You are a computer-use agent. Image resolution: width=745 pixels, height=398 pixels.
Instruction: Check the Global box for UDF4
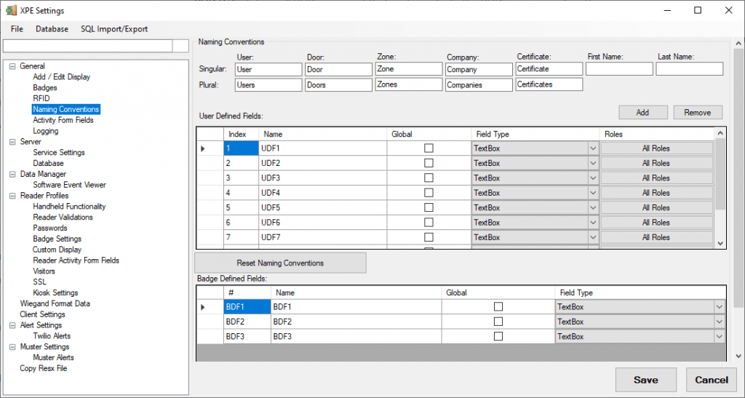pyautogui.click(x=429, y=192)
